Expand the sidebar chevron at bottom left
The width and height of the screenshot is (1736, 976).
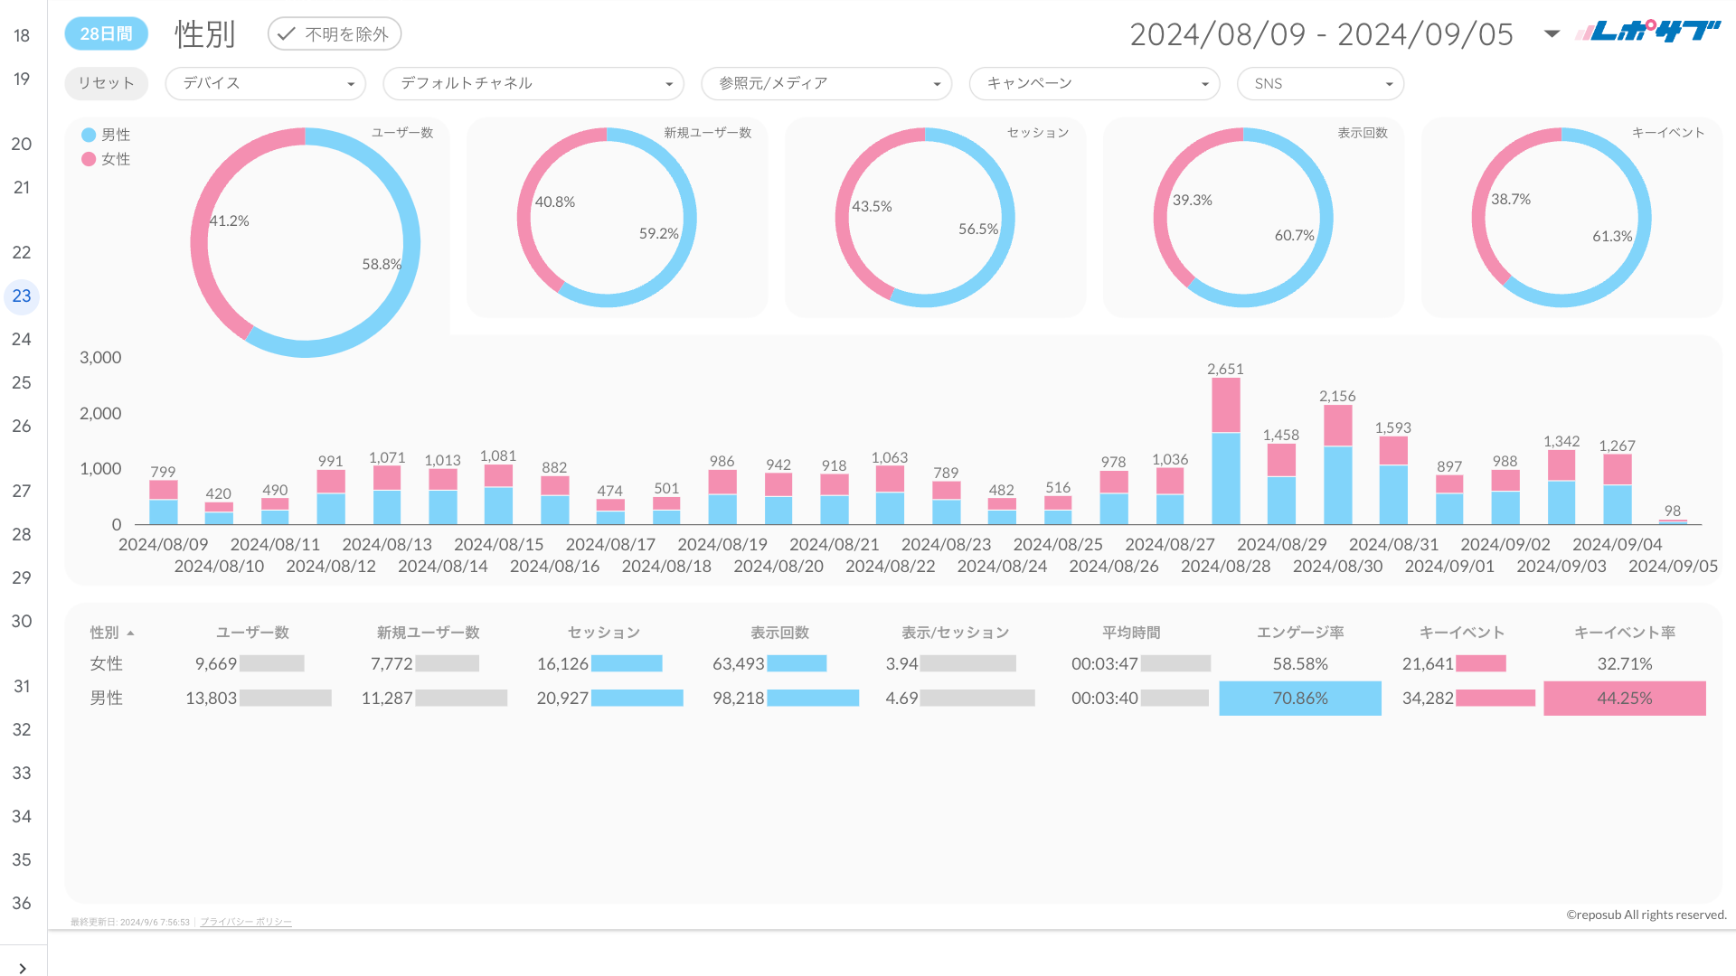click(x=23, y=968)
